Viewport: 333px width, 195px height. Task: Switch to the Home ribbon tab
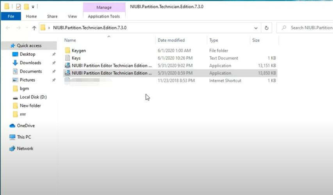[x=31, y=16]
